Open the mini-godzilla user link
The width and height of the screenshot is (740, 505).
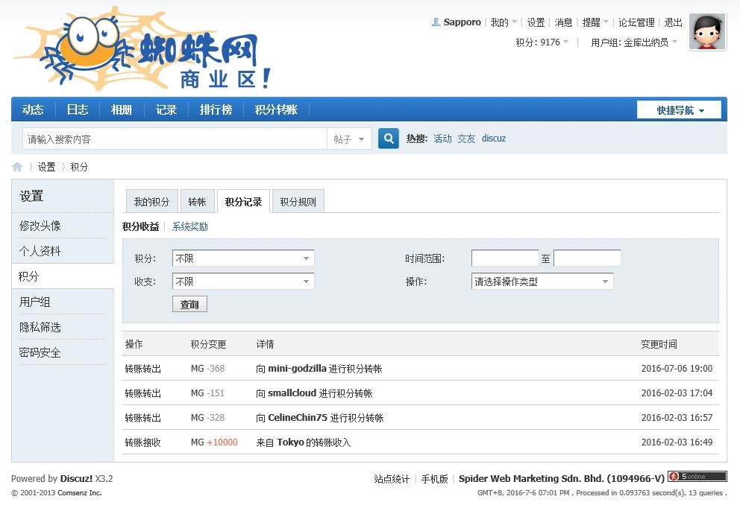297,369
